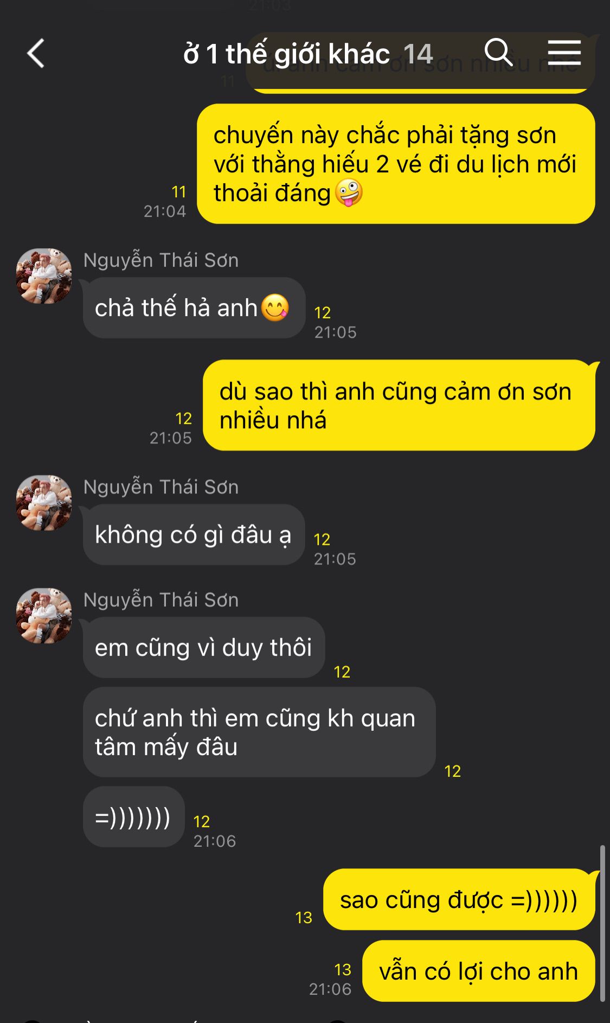The image size is (610, 1023).
Task: Tap chat title 'ở 1 thế giới khác'
Action: pyautogui.click(x=286, y=54)
